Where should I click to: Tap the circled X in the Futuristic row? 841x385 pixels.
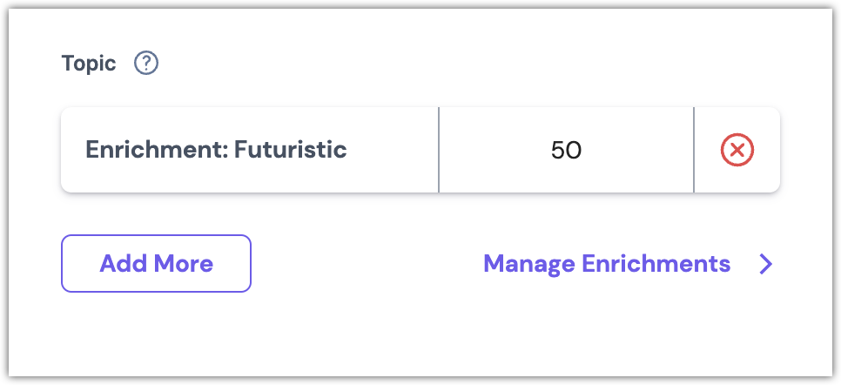737,151
